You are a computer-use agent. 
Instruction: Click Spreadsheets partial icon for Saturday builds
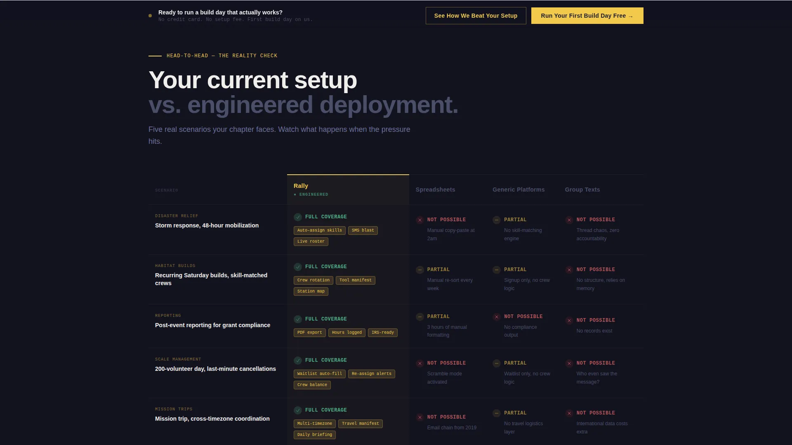pos(420,270)
